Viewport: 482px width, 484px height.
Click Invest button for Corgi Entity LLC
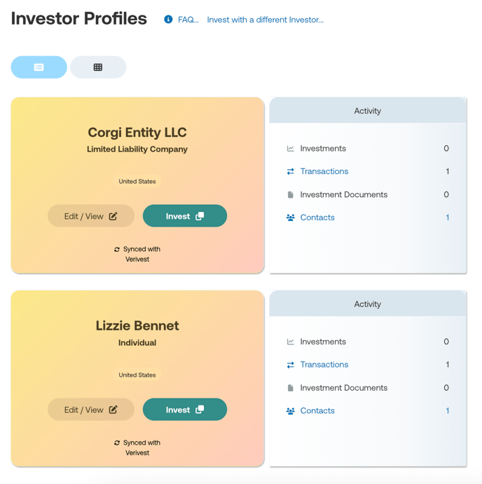coord(185,216)
